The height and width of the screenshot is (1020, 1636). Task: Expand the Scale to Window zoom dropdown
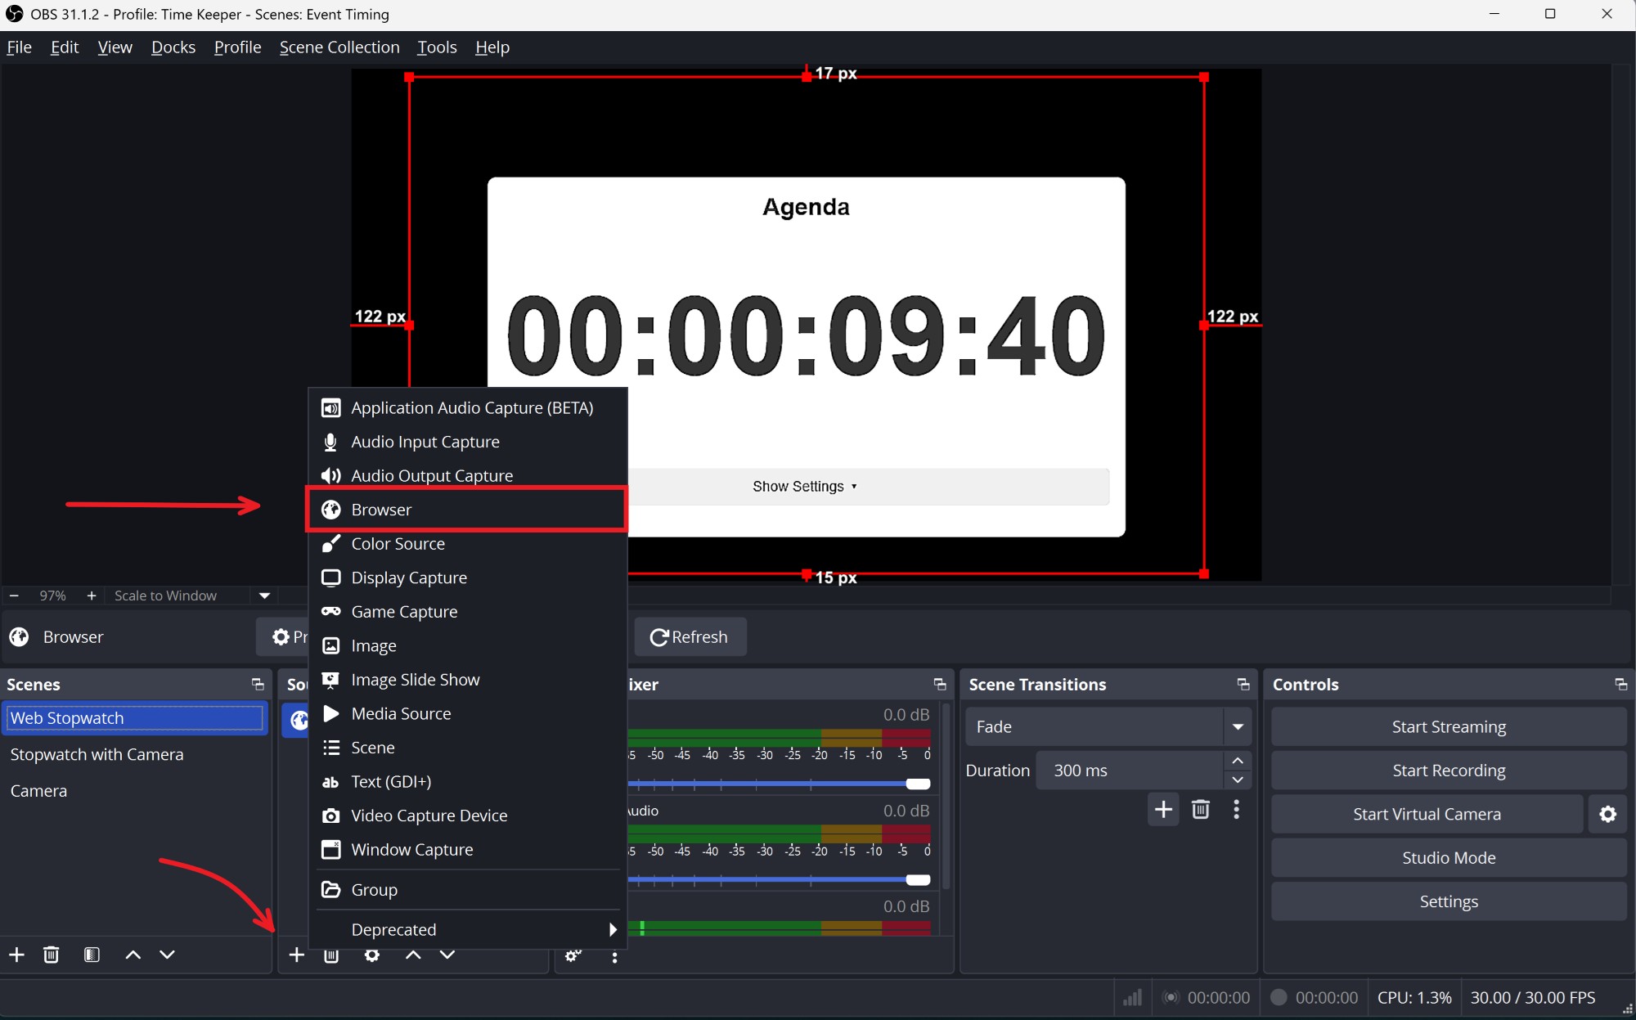pos(264,595)
